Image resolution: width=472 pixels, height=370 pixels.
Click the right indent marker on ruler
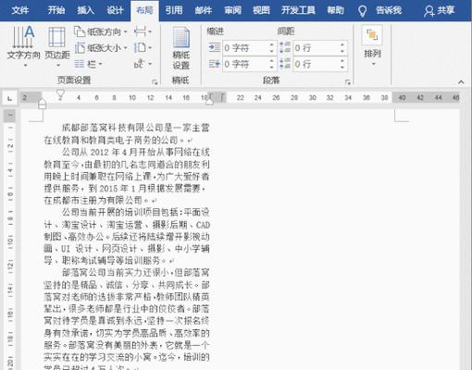click(x=209, y=101)
